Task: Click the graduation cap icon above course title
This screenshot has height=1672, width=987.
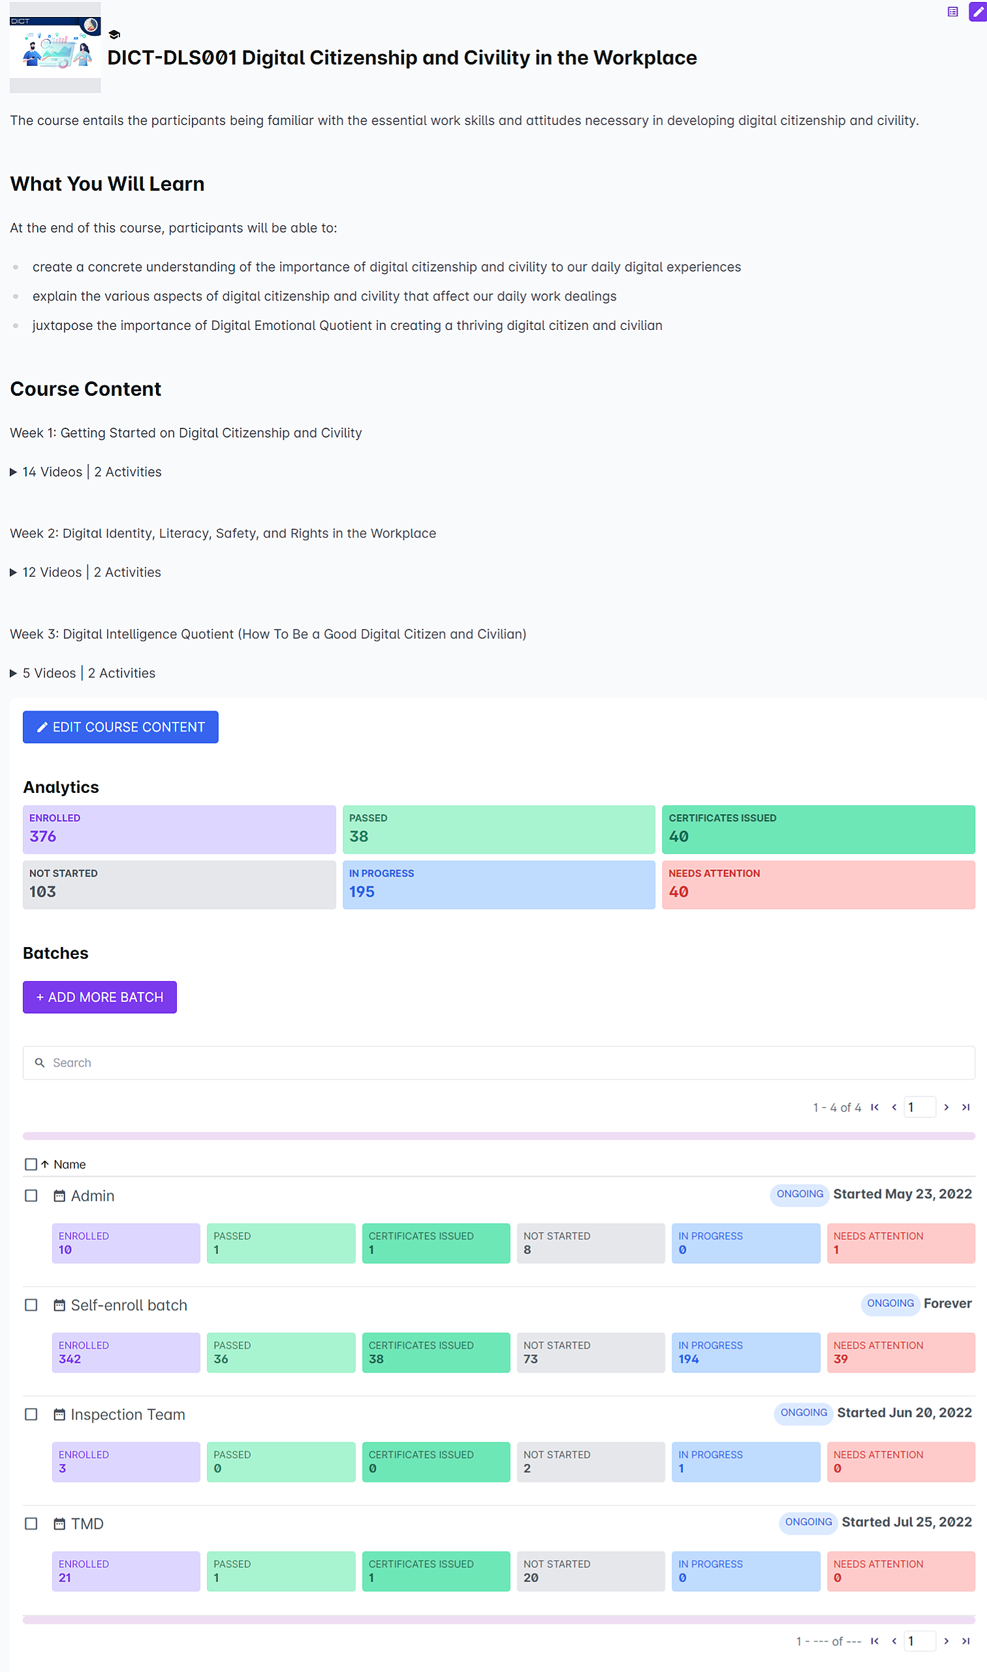Action: (114, 35)
